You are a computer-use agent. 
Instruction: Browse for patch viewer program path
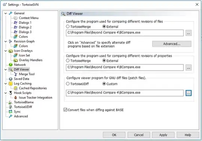[189, 93]
